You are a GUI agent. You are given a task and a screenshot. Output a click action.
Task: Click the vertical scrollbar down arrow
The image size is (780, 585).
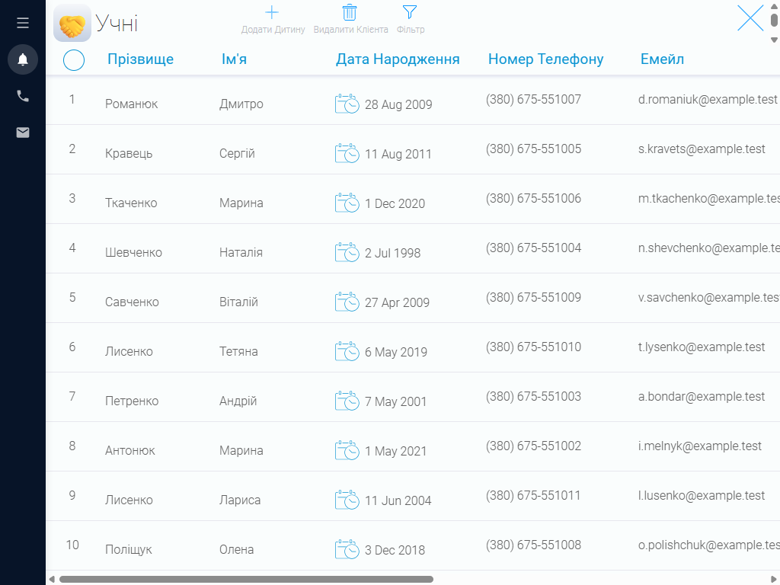coord(774,40)
